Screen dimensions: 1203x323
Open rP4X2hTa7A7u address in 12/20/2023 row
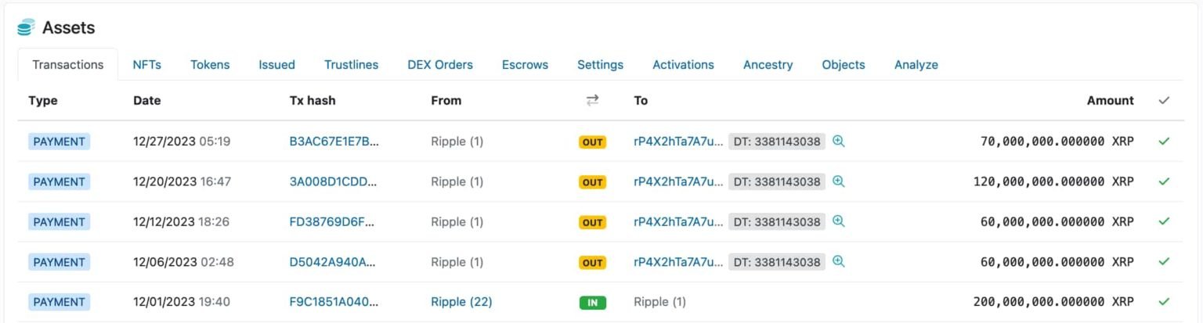pyautogui.click(x=679, y=181)
